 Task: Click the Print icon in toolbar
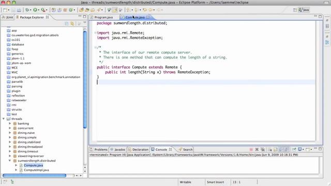[x=19, y=10]
